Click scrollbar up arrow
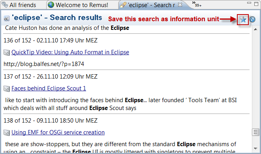The image size is (261, 154). 255,29
